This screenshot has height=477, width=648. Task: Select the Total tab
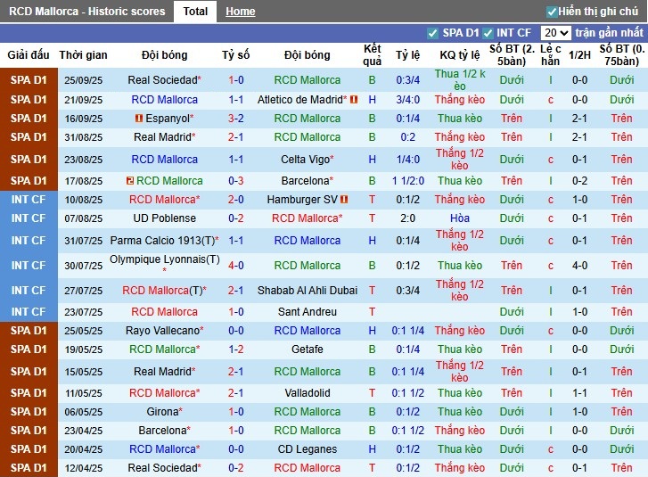click(195, 12)
